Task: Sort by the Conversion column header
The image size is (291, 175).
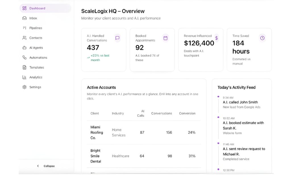Action: (187, 113)
